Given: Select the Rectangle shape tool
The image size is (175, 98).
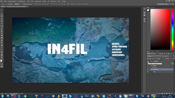Looking at the screenshot, I should tap(2, 52).
